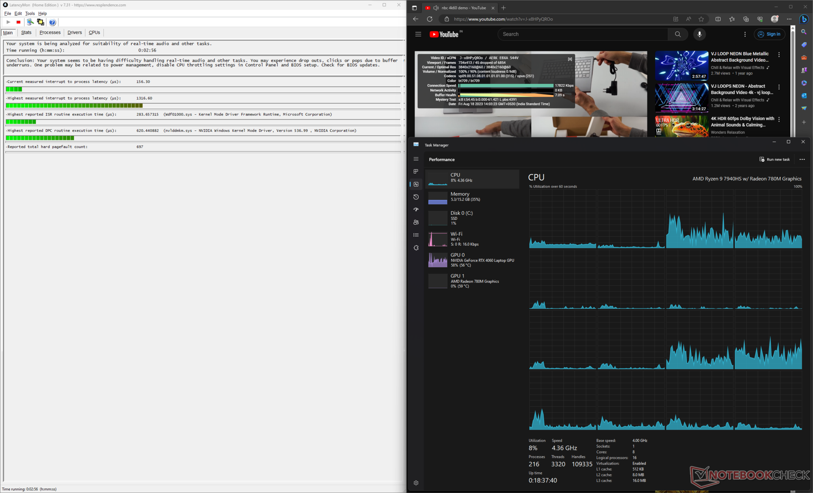Open LatencyMon's Tools menu
Screen dimensions: 813x493
(x=30, y=14)
